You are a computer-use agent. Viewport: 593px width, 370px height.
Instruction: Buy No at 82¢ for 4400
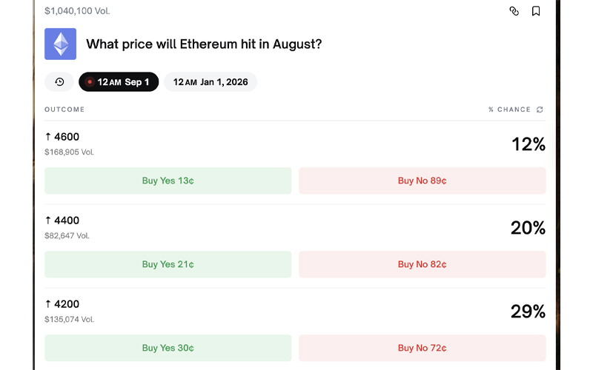tap(423, 264)
